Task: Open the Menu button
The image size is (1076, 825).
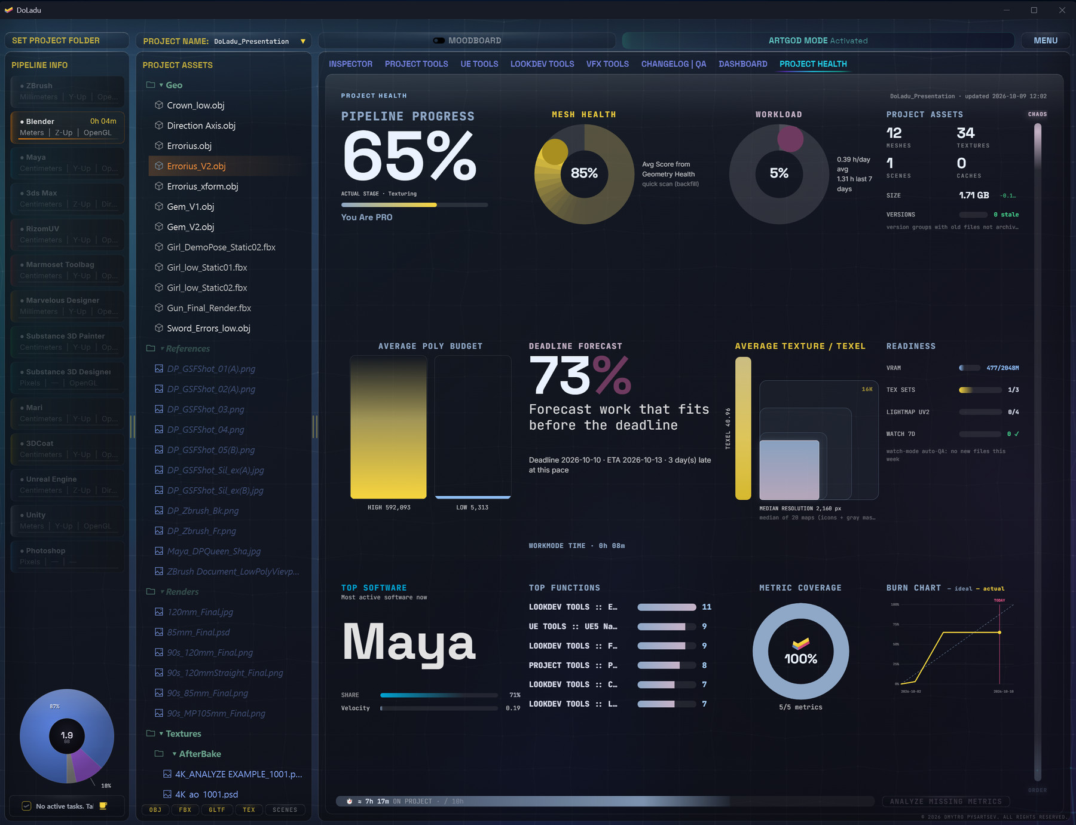Action: tap(1046, 41)
